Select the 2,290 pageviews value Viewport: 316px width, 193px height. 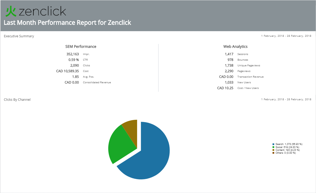229,71
